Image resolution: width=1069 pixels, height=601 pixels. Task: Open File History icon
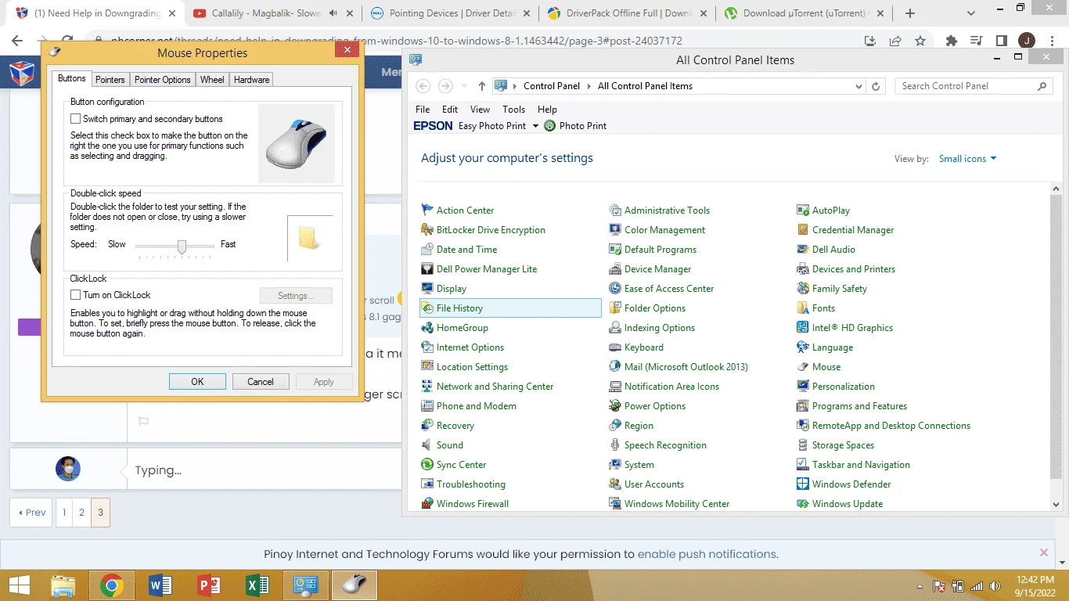pos(427,308)
